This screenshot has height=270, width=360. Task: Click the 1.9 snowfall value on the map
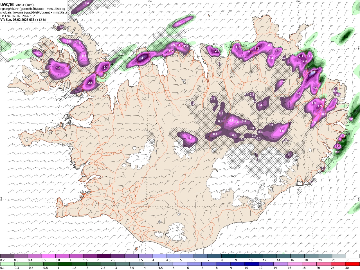coord(319,106)
